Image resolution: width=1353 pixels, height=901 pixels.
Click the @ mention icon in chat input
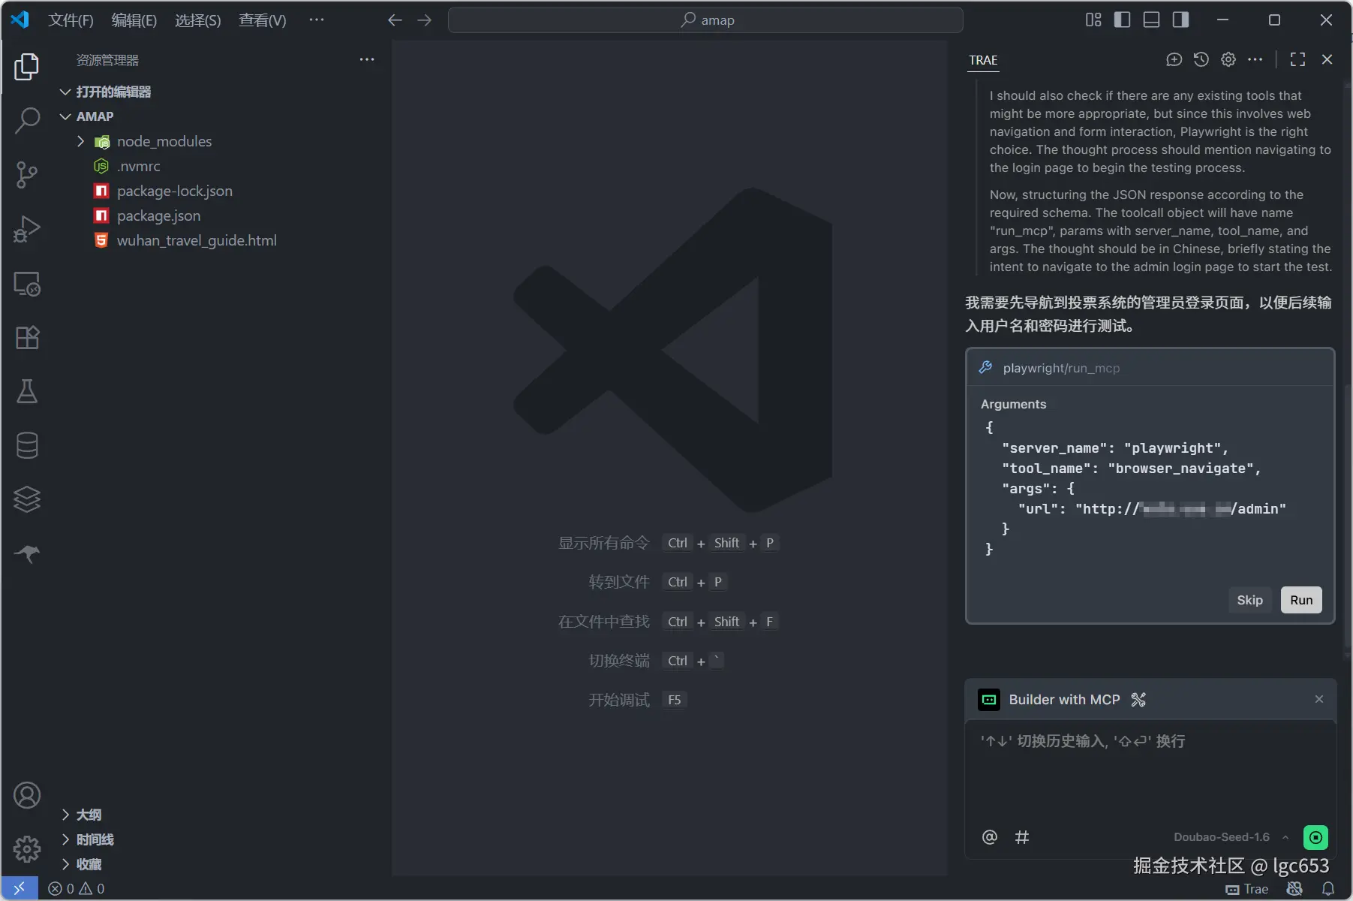(990, 837)
